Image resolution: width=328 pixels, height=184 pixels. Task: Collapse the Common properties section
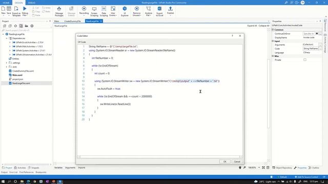(273, 30)
